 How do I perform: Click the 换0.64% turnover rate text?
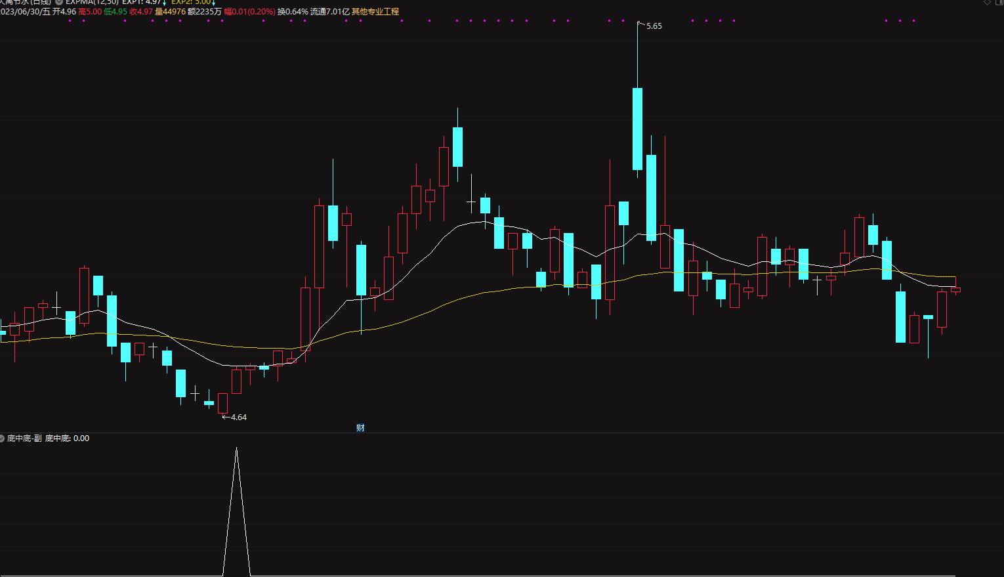click(293, 12)
